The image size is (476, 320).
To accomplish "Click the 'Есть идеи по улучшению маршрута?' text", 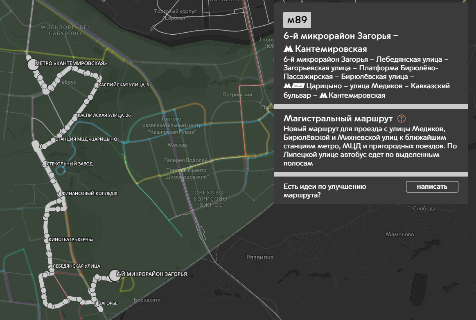I will [x=325, y=190].
